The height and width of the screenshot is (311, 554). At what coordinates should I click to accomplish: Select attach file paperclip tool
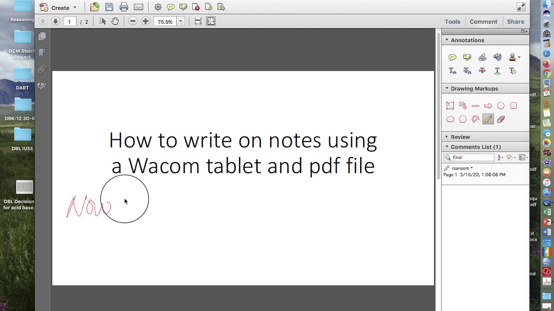click(x=482, y=57)
